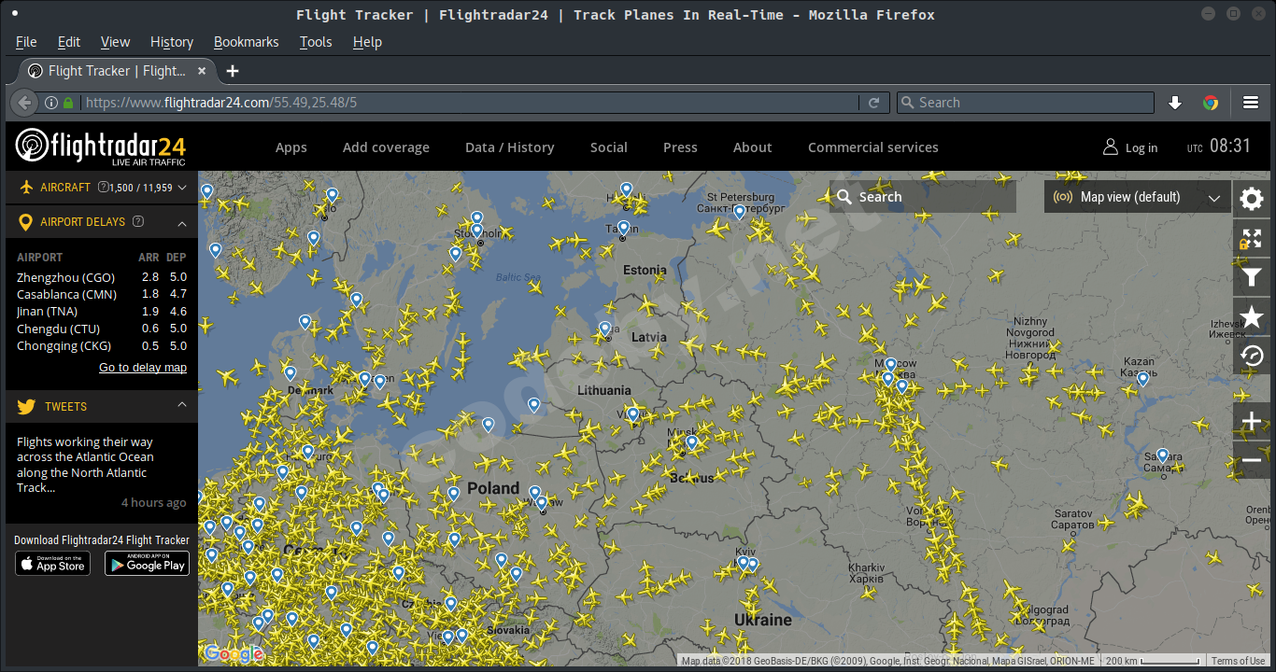Click the Flightradar24 logo
The width and height of the screenshot is (1276, 672).
click(x=101, y=147)
